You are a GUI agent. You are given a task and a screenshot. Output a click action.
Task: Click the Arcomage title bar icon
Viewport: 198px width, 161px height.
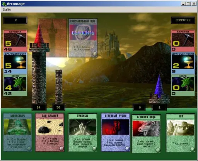[x=4, y=4]
